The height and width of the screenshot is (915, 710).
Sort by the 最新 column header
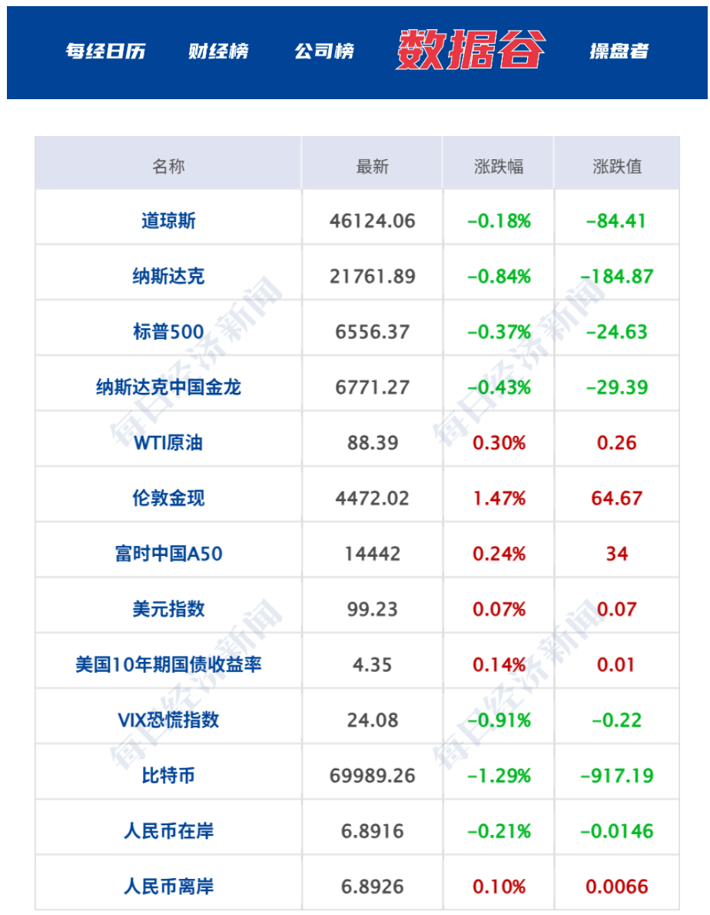tap(373, 166)
